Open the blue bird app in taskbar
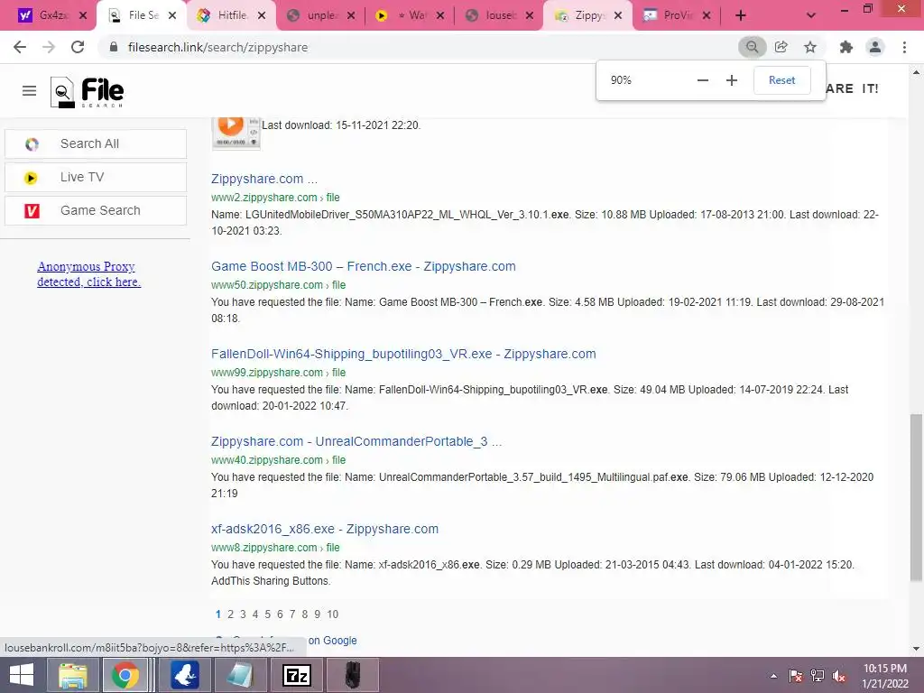The width and height of the screenshot is (924, 693). point(184,675)
